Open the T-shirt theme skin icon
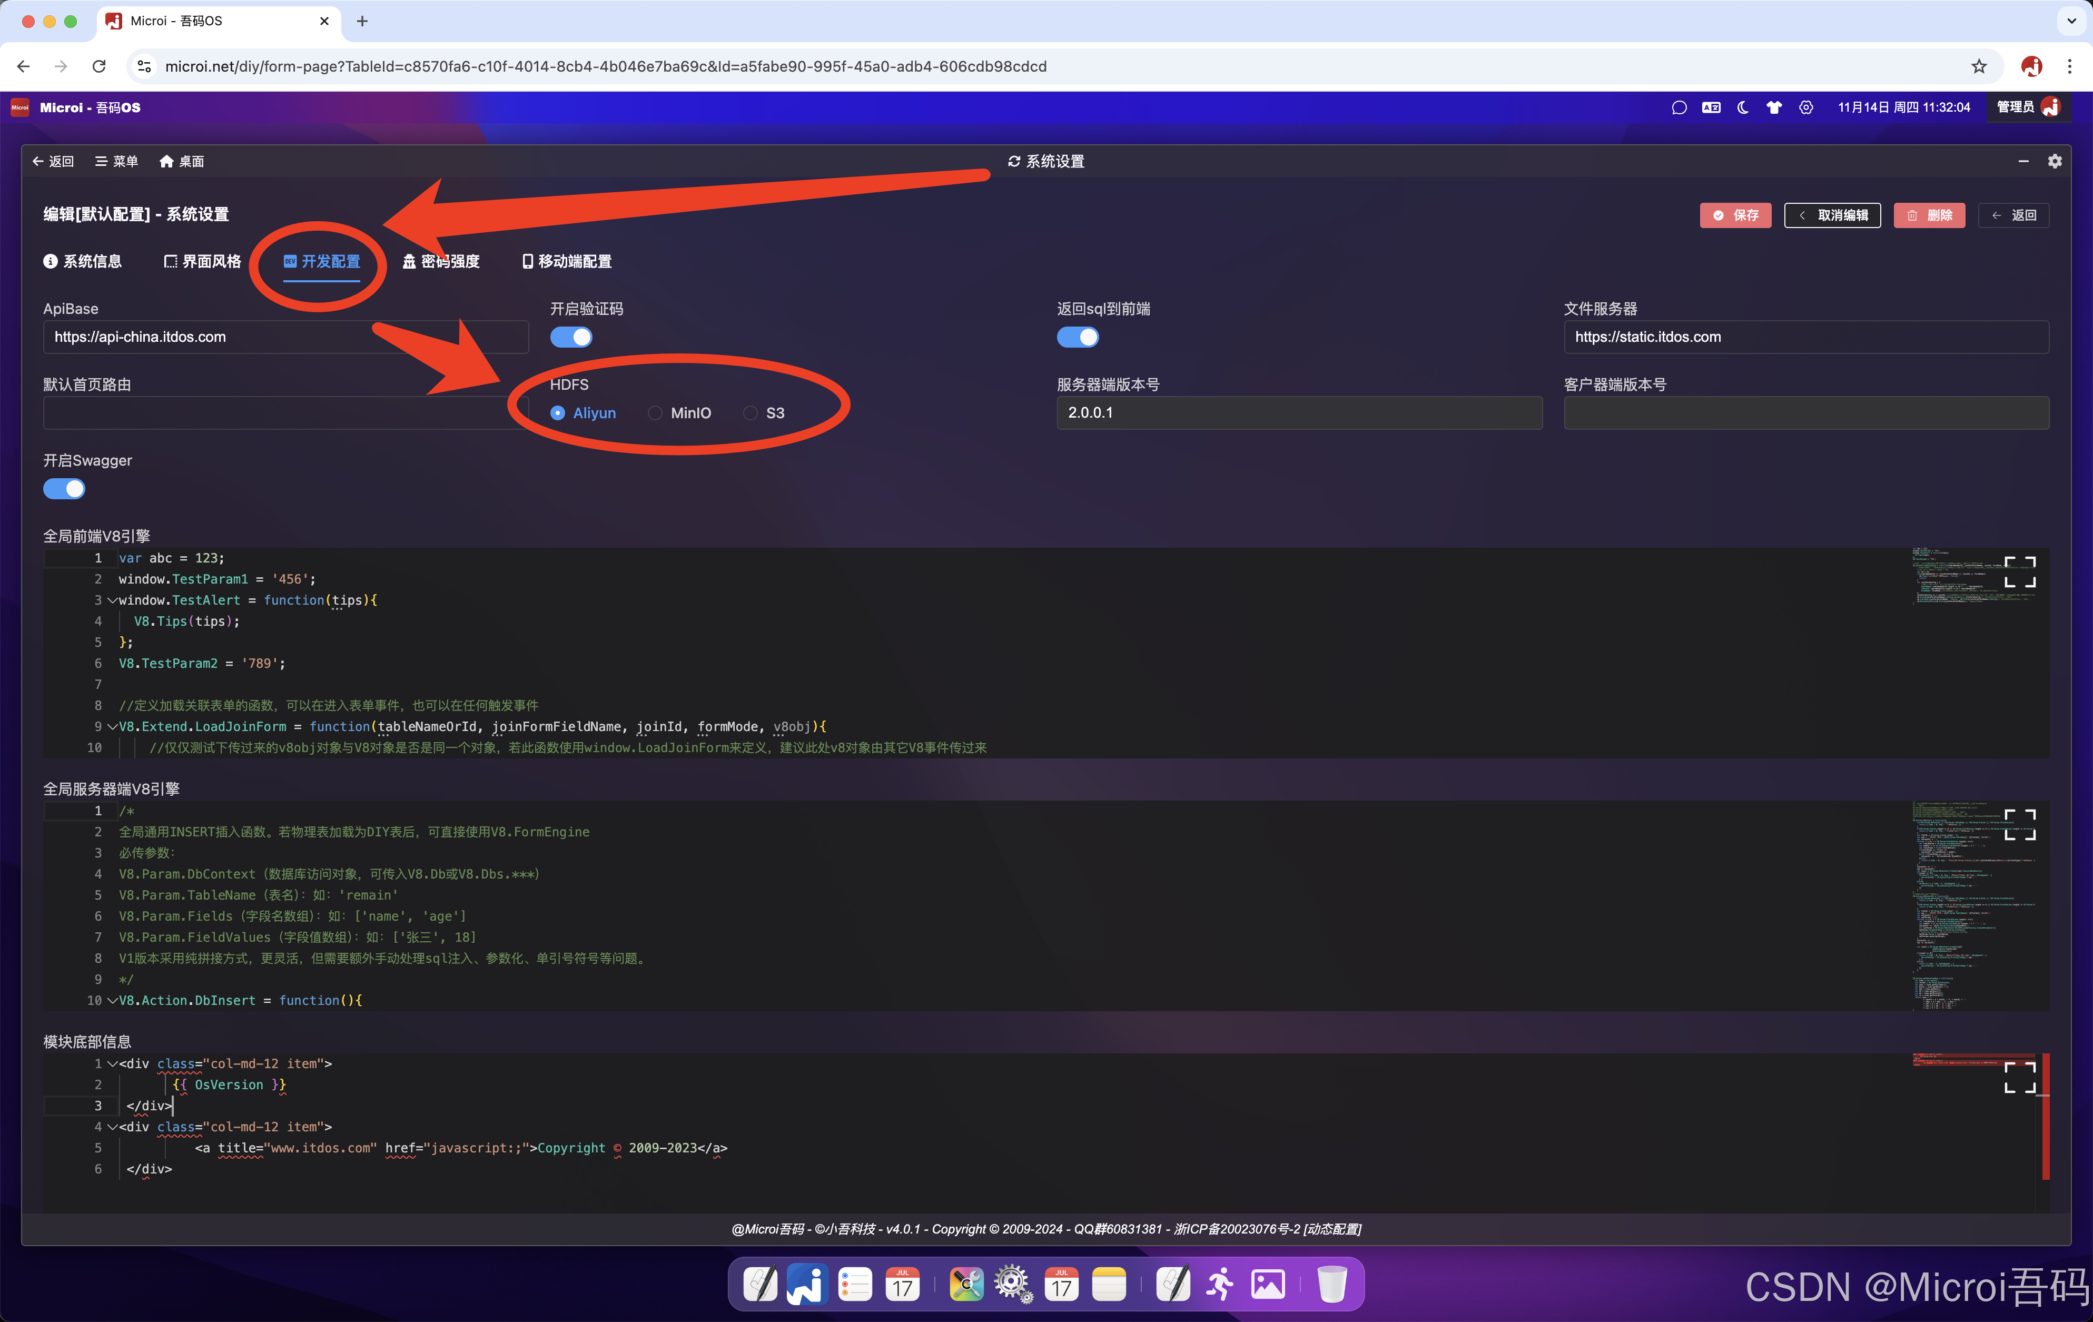 tap(1774, 108)
